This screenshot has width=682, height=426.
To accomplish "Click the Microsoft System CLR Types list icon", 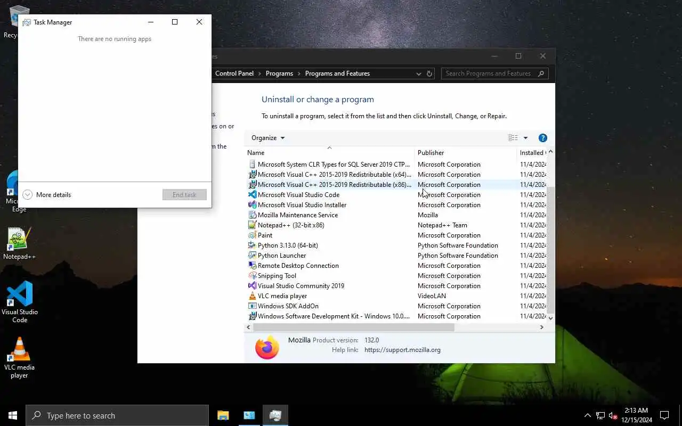I will point(253,165).
